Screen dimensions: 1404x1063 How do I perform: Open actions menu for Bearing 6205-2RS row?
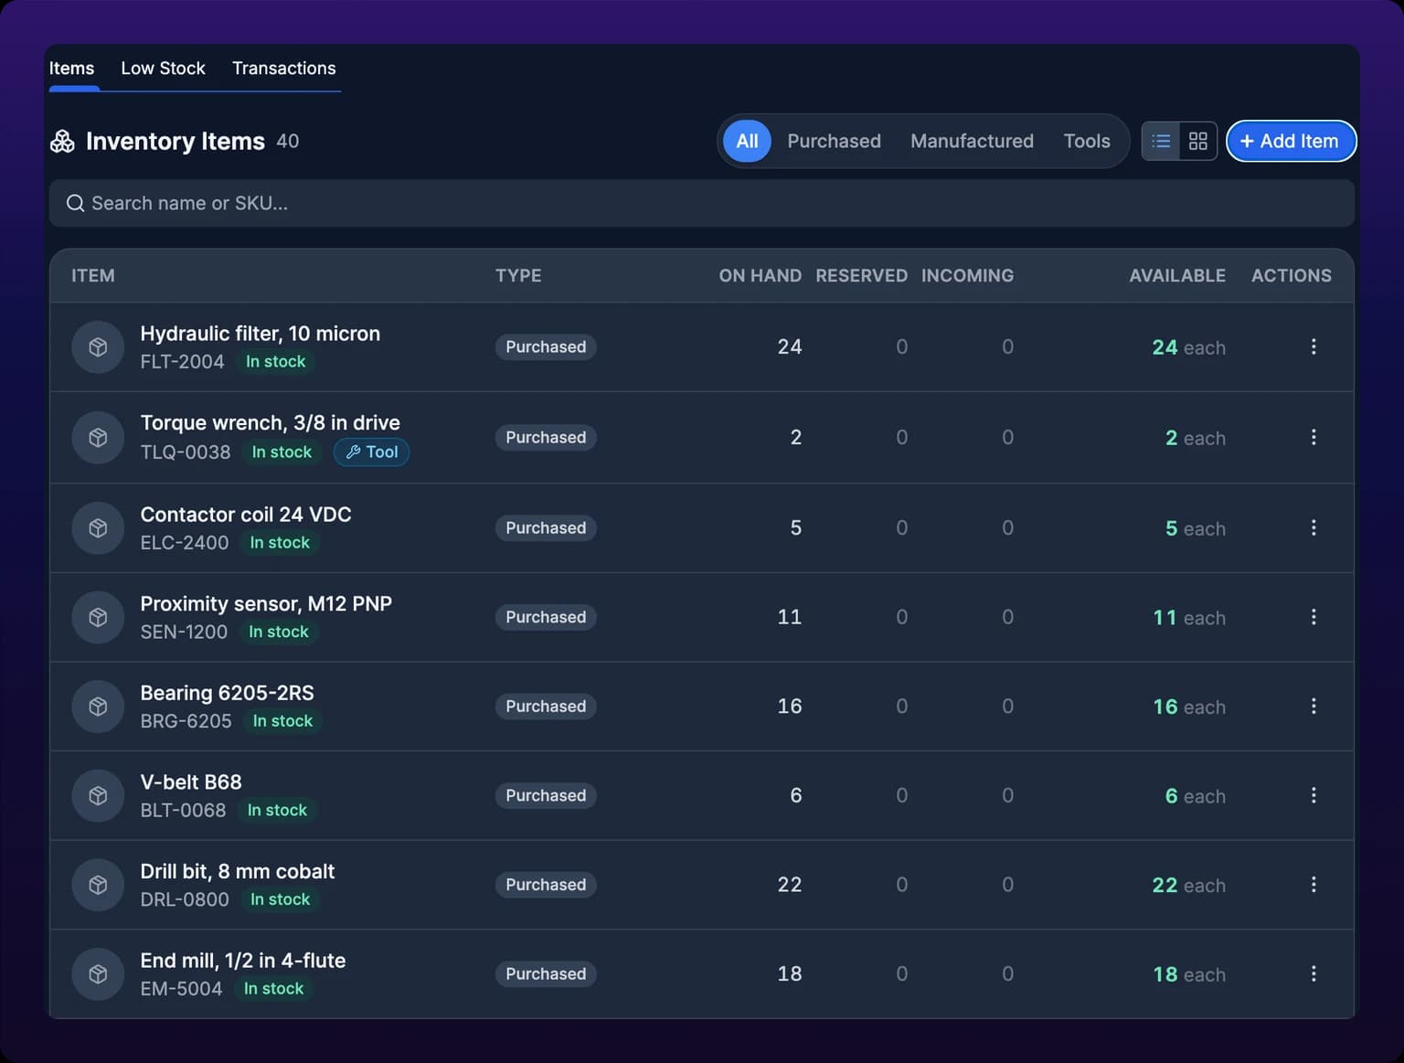1314,706
